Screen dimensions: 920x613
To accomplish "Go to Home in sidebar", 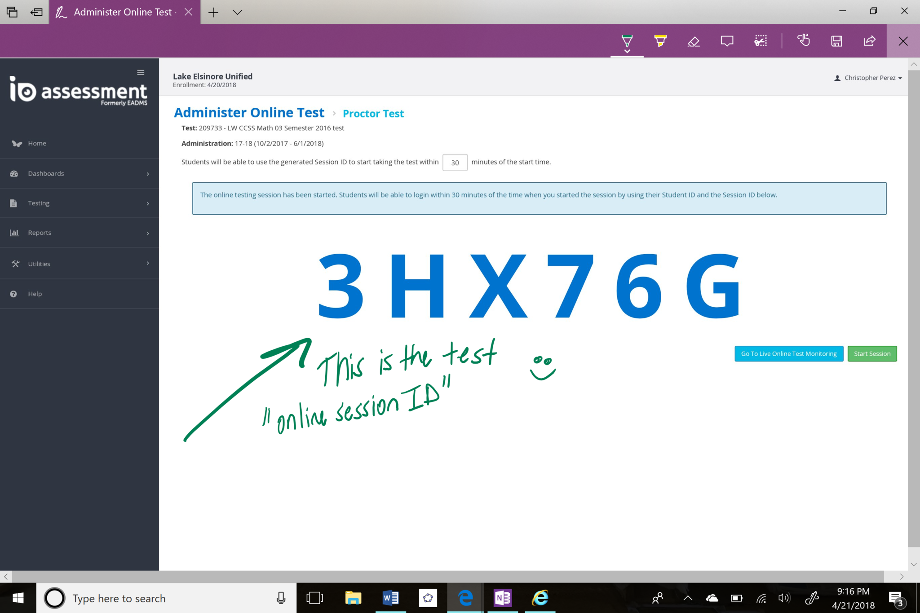I will pos(37,143).
